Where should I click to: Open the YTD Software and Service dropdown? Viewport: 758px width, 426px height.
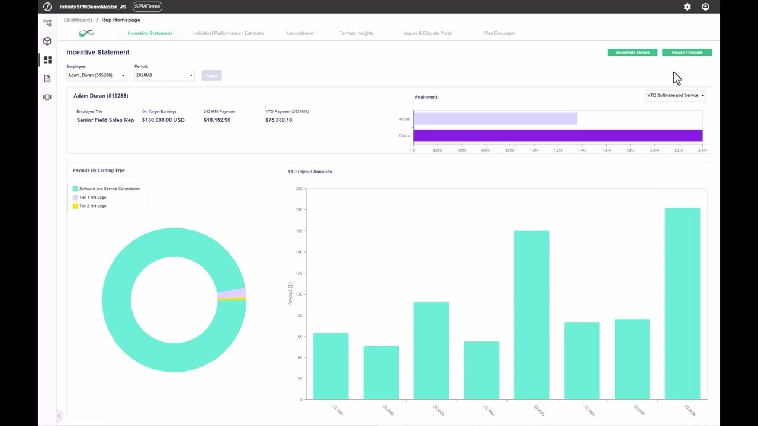pyautogui.click(x=676, y=95)
